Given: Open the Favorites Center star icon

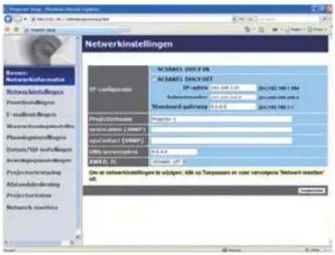Looking at the screenshot, I should (x=8, y=30).
